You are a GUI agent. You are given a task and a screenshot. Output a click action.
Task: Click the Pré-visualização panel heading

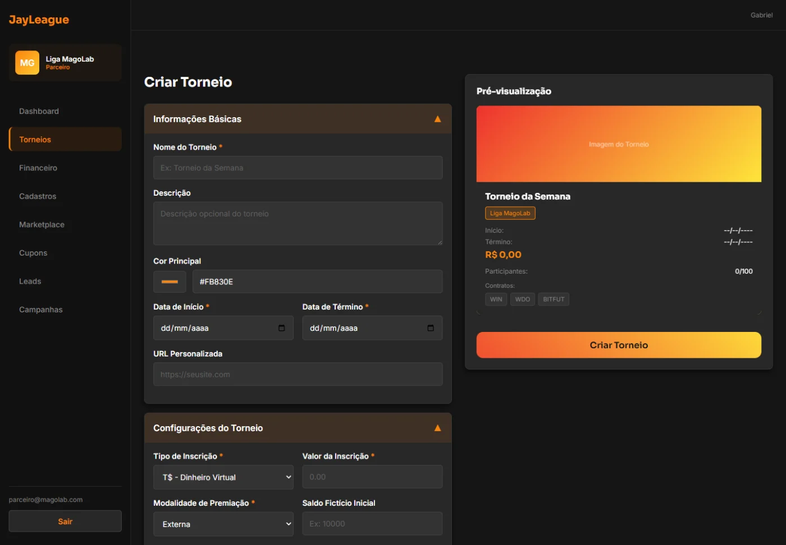coord(514,91)
